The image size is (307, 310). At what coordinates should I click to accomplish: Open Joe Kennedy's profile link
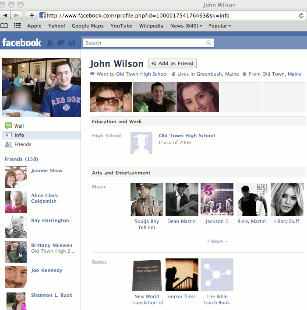(47, 270)
